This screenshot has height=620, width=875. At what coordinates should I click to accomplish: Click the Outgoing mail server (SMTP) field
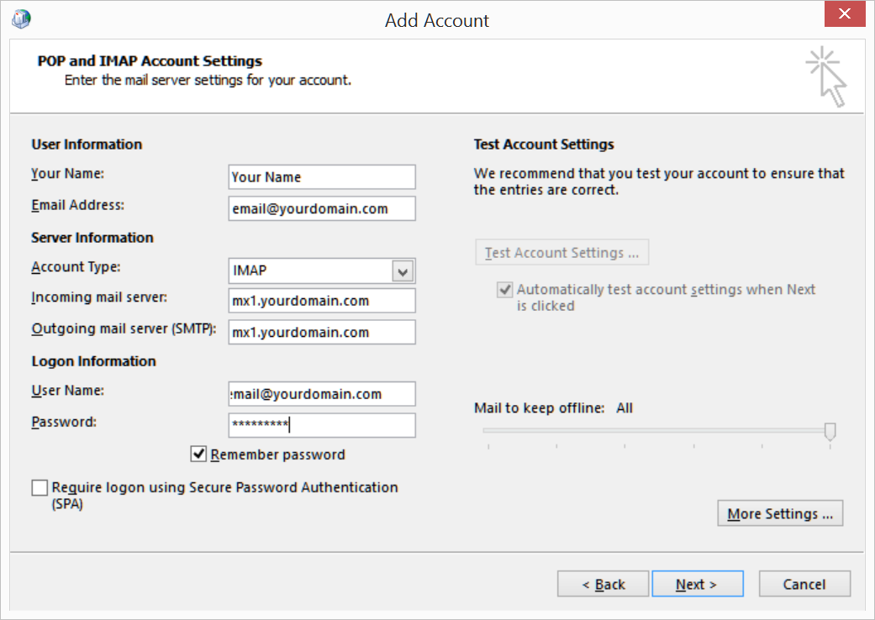click(x=322, y=332)
